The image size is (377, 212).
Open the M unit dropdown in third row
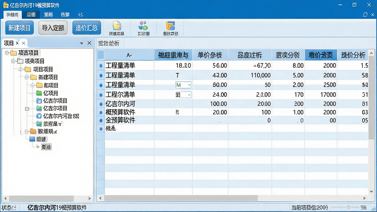tap(189, 85)
